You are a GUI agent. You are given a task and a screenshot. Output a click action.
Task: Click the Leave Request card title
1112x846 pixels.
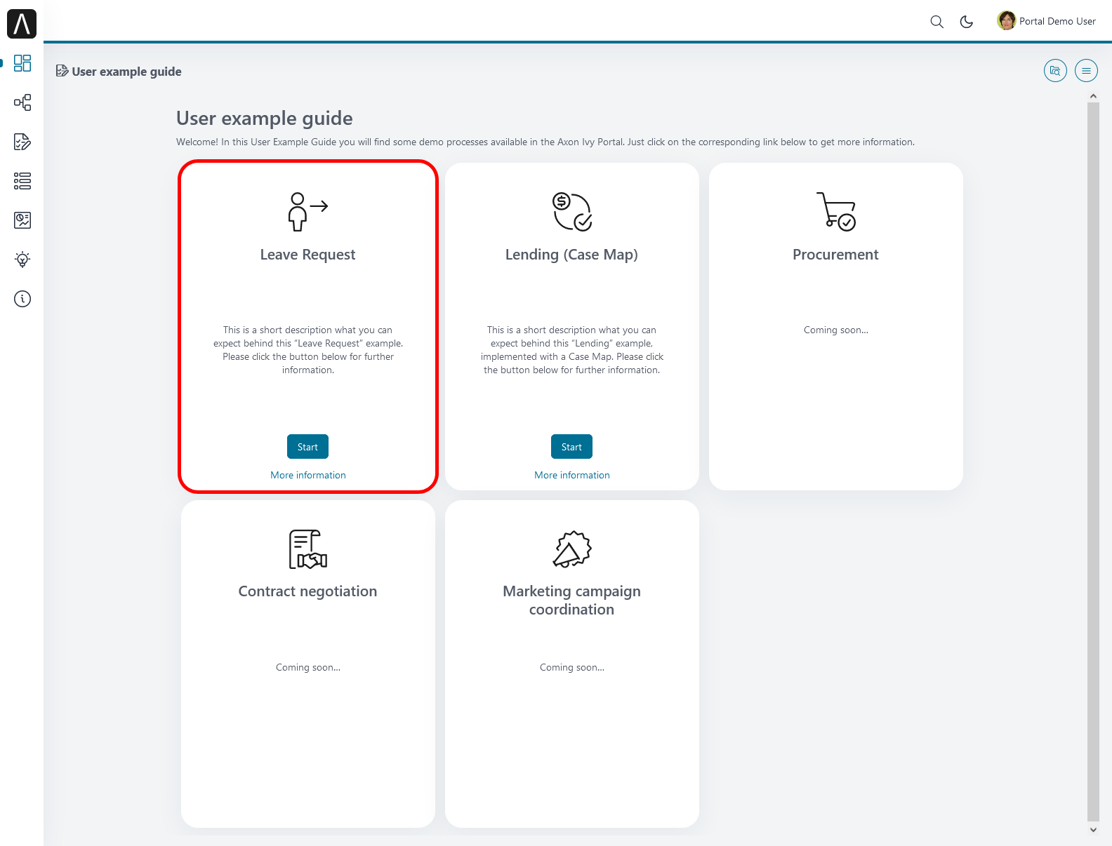pos(307,255)
